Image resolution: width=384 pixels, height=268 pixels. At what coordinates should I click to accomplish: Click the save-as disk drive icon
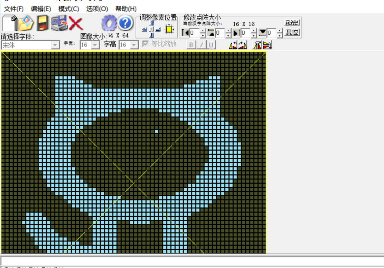pos(59,23)
